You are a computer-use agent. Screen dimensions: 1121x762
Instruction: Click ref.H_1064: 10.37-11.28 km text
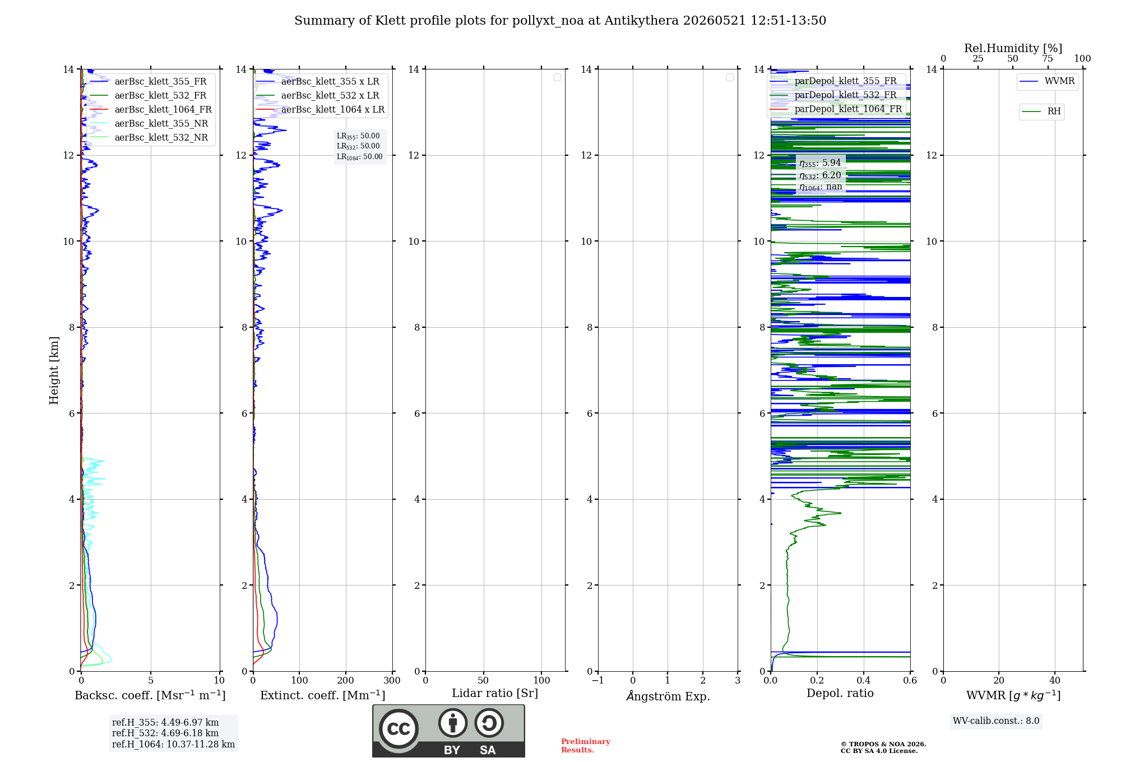(173, 745)
